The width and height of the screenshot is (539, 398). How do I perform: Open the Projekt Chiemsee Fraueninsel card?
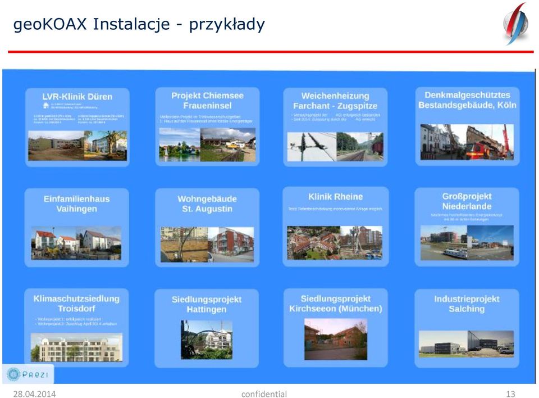pyautogui.click(x=207, y=126)
